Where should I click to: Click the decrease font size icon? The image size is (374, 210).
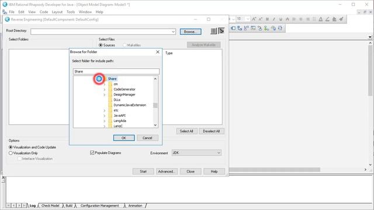(x=260, y=19)
